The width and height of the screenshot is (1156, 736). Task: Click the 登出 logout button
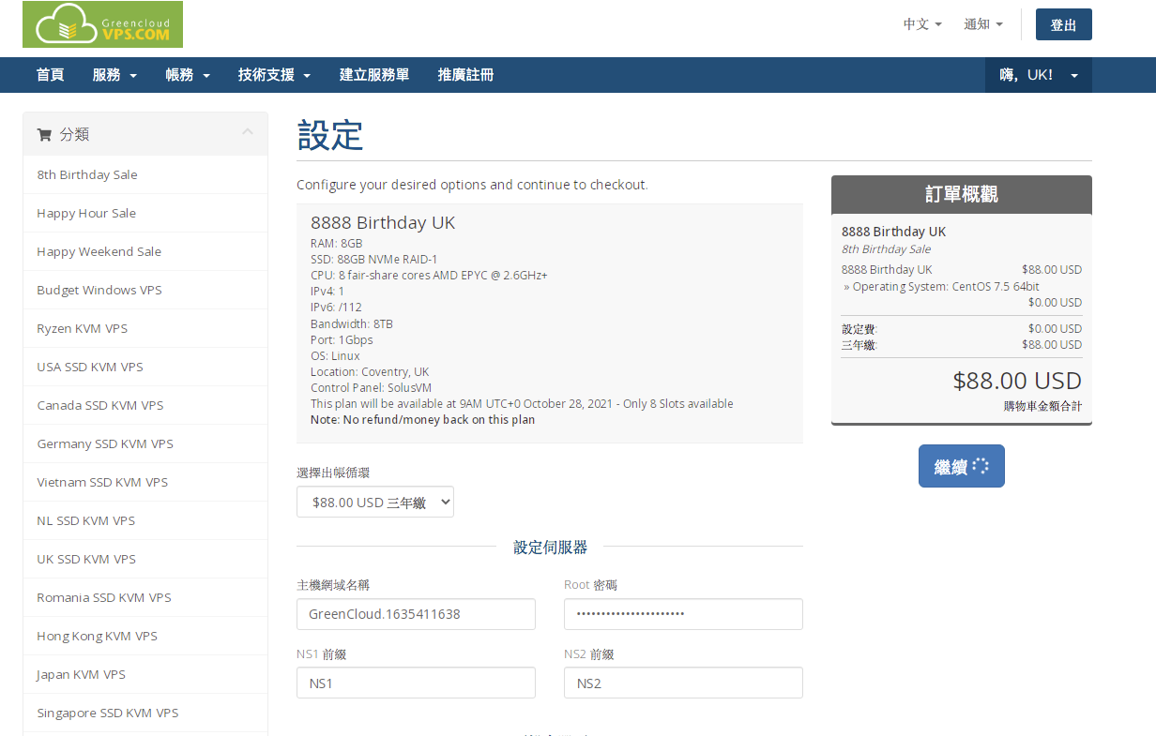point(1063,25)
